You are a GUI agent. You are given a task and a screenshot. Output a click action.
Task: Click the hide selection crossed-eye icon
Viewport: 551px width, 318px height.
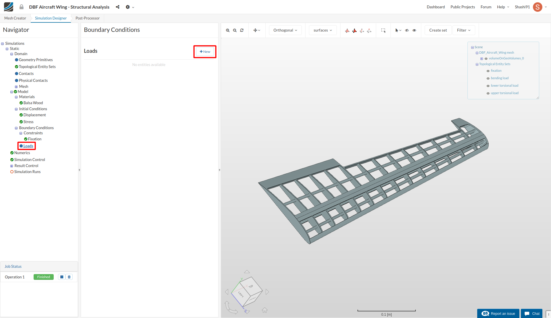pos(407,30)
